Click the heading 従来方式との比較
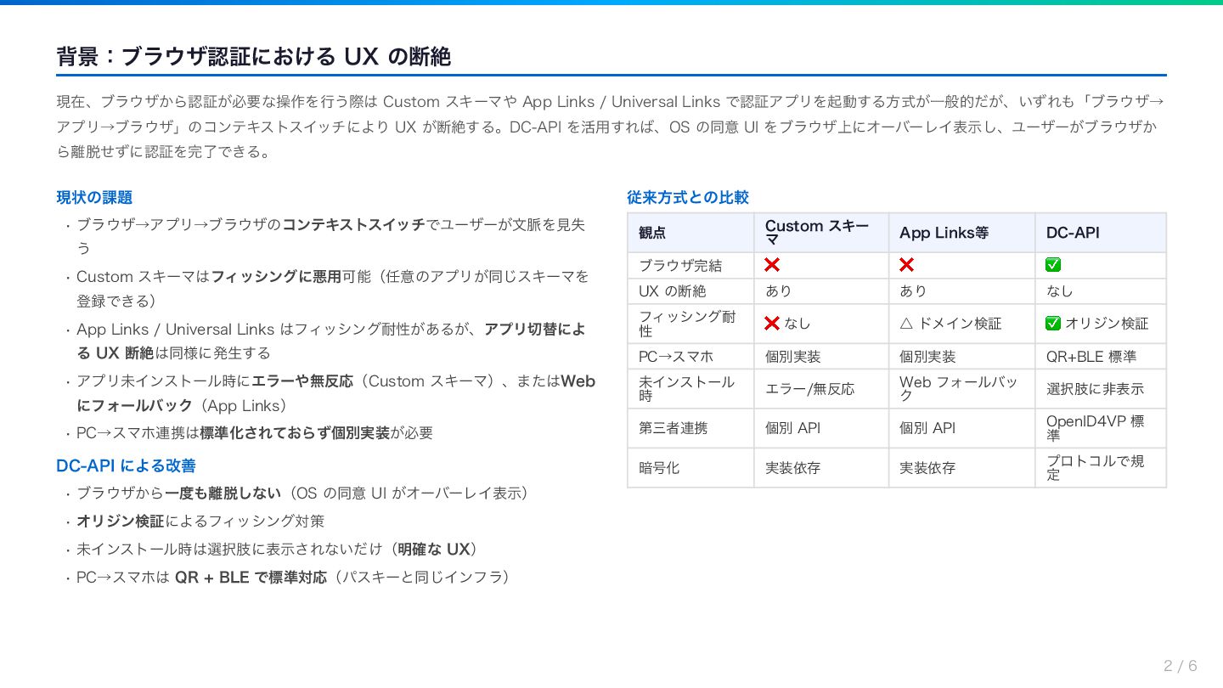Image resolution: width=1223 pixels, height=688 pixels. 688,197
